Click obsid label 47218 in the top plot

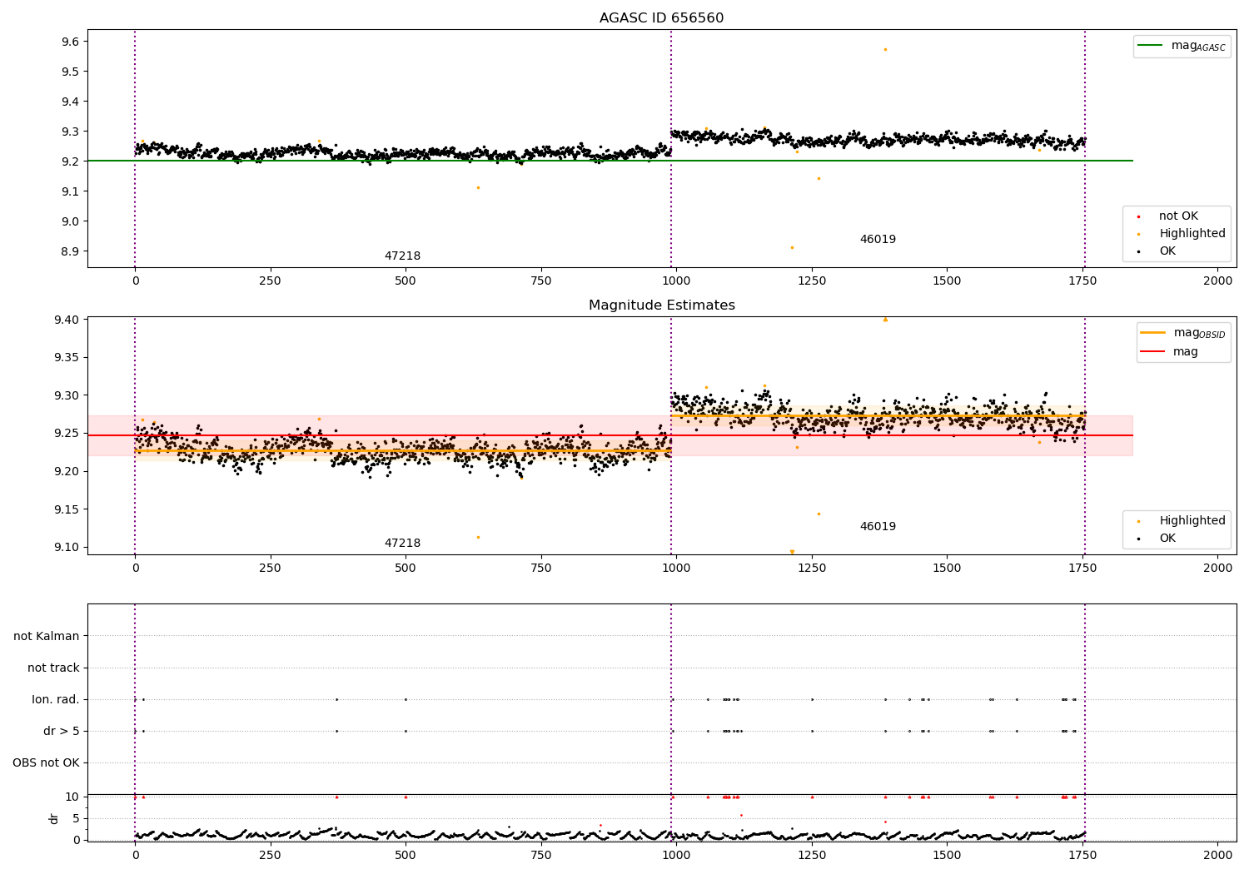pyautogui.click(x=402, y=256)
